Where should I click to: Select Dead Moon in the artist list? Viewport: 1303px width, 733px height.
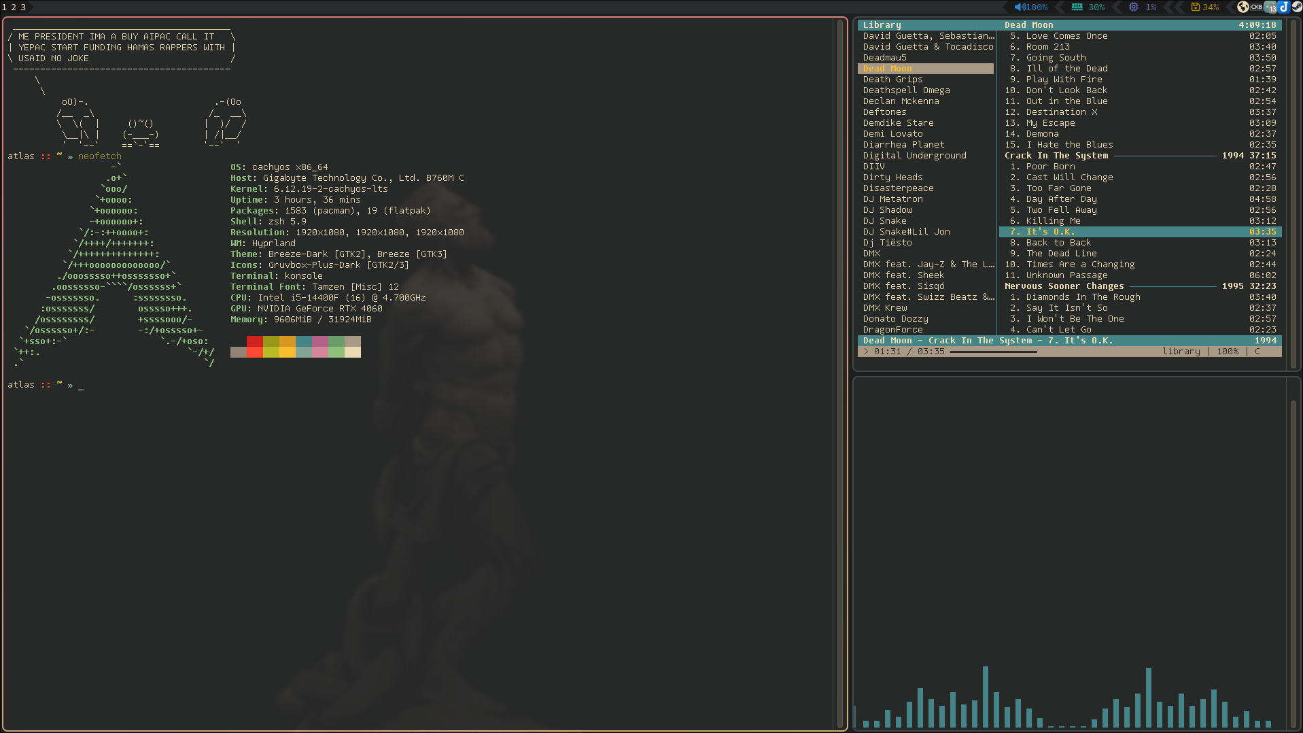926,69
